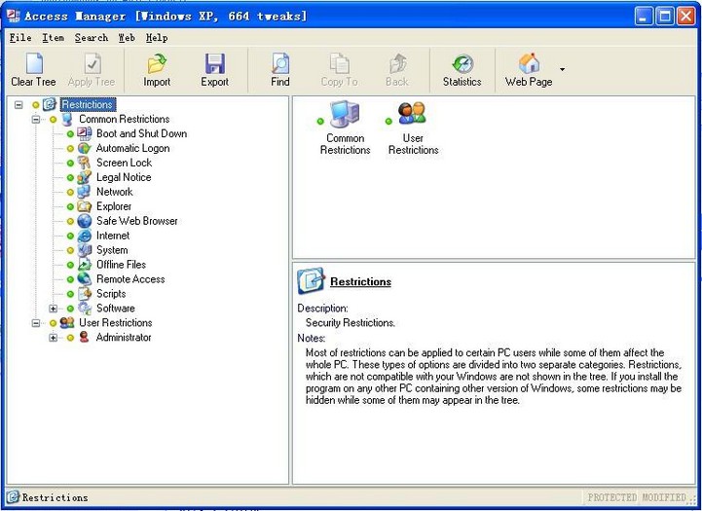This screenshot has width=702, height=511.
Task: Open Web Page dropdown arrow
Action: 562,69
